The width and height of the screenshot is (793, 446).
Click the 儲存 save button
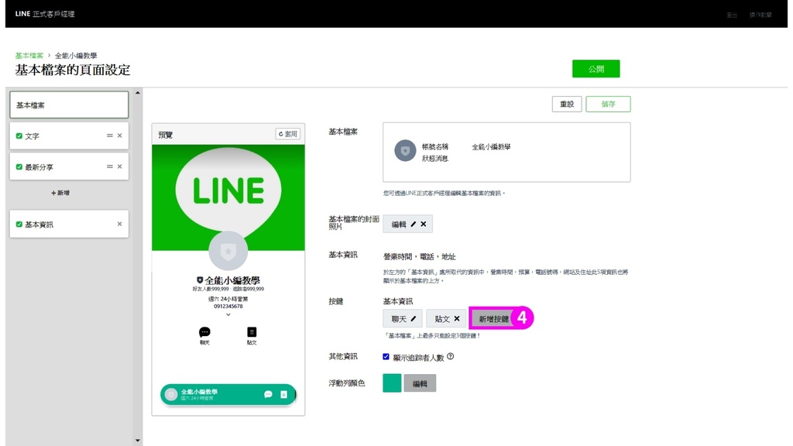(608, 105)
